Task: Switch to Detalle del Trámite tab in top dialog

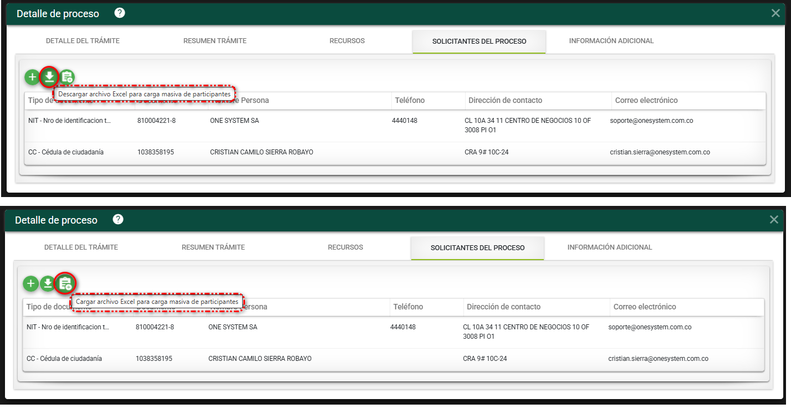Action: pos(83,41)
